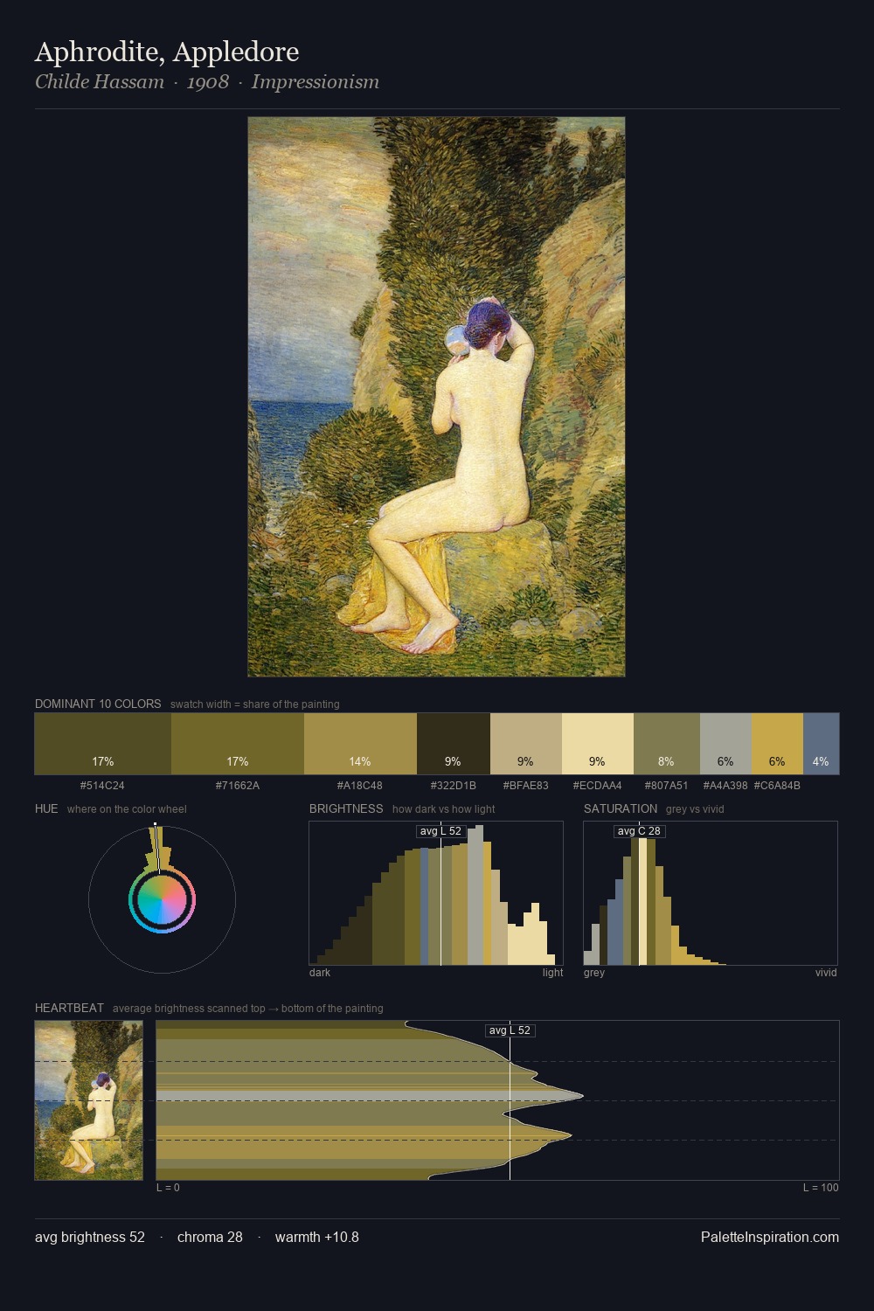Click the year "1908" in subtitle
Screen dimensions: 874x1311
coord(208,82)
